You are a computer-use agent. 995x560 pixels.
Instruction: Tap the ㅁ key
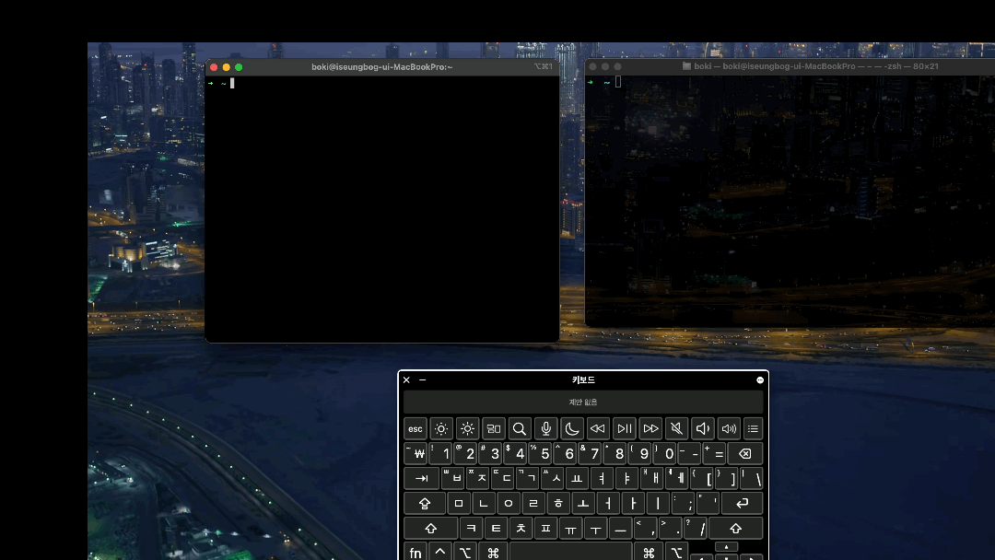tap(459, 504)
